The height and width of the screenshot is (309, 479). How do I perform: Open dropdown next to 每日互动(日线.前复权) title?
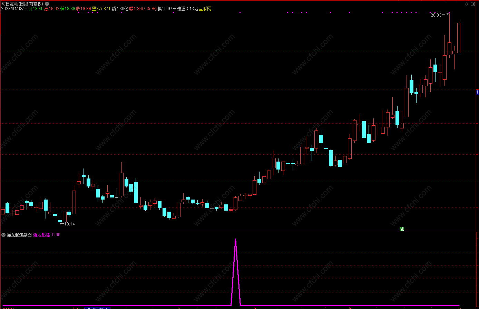(47, 4)
